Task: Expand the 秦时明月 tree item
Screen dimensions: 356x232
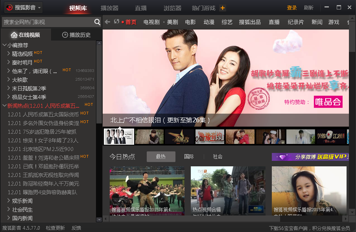Action: 9,62
